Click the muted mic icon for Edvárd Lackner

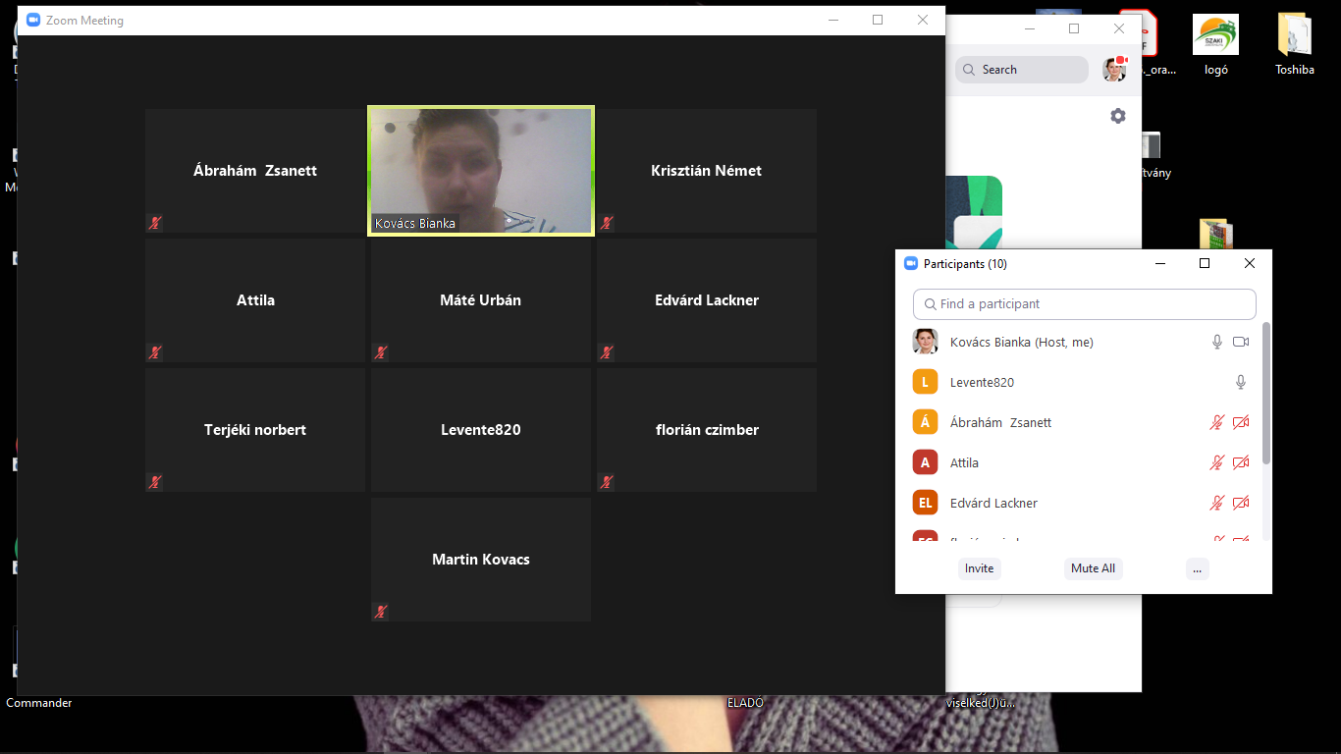coord(1217,503)
